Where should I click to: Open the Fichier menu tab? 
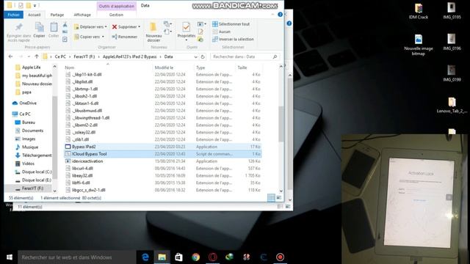click(13, 15)
